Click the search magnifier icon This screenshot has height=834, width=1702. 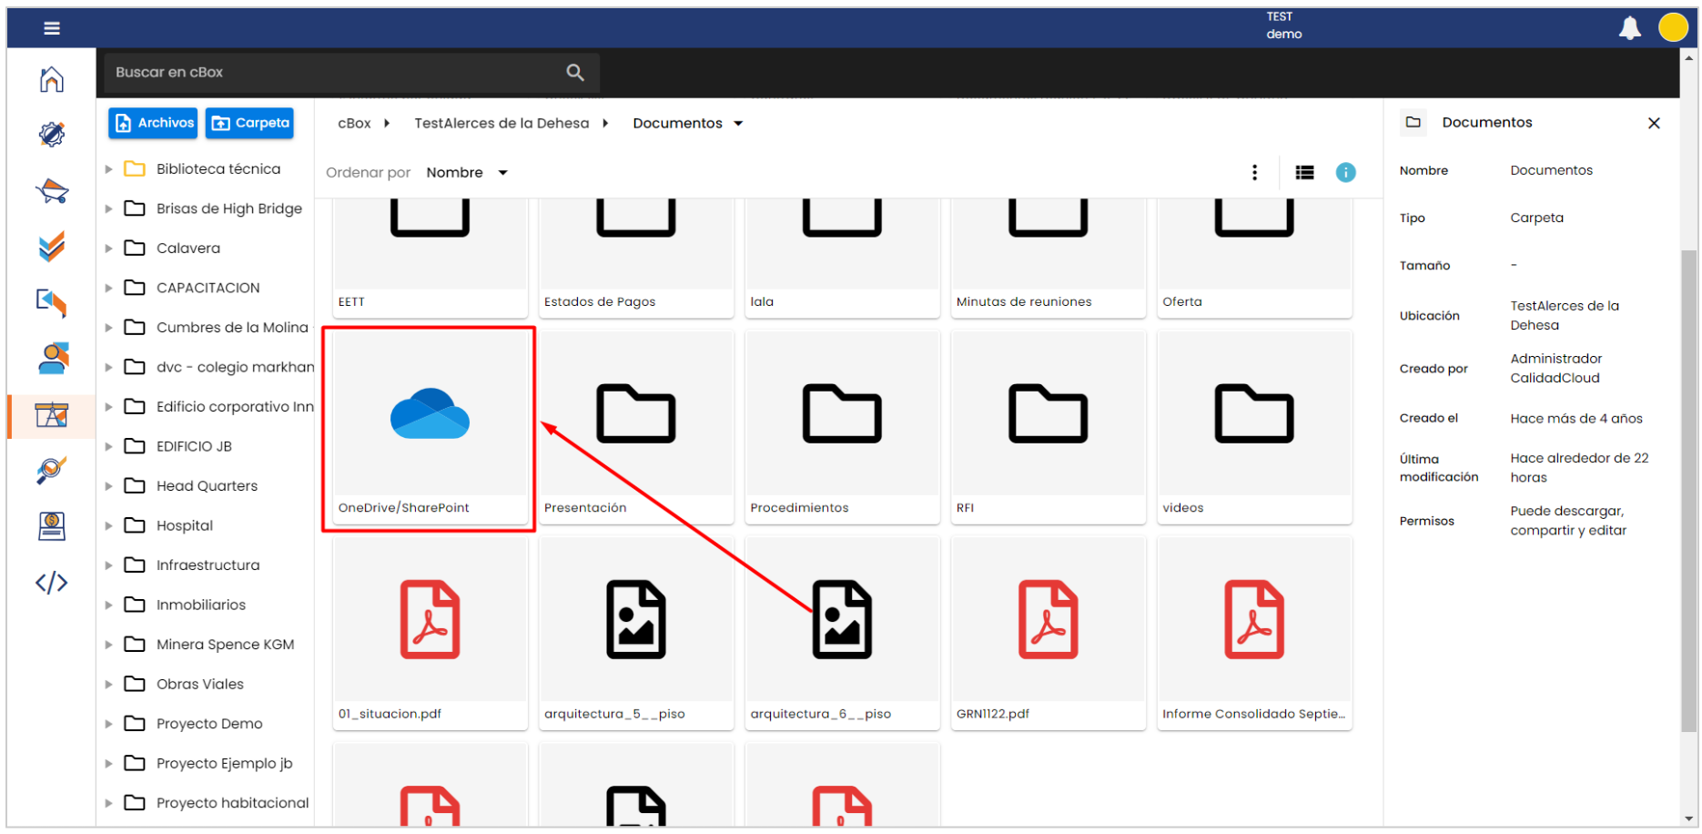point(575,72)
